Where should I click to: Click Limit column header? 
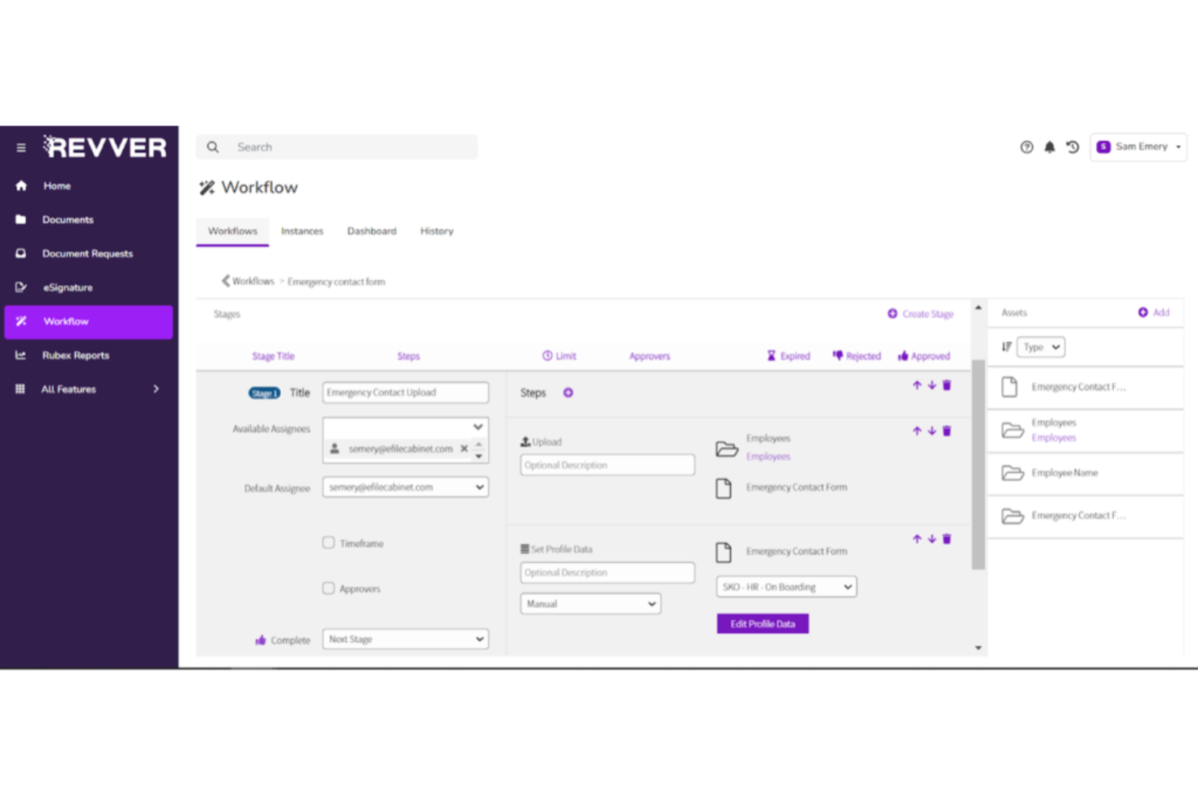coord(559,356)
